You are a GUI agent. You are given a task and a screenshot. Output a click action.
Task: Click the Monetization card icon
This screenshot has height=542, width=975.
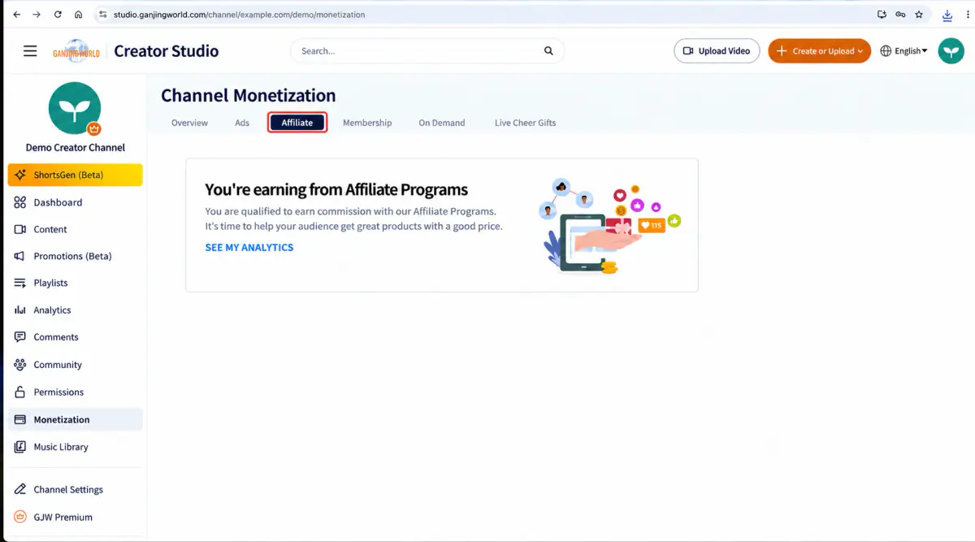[x=20, y=419]
